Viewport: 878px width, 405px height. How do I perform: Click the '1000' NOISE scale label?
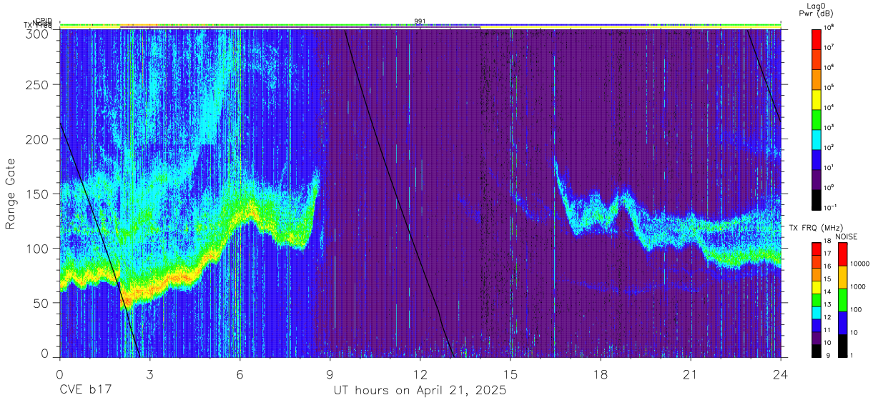pyautogui.click(x=858, y=286)
